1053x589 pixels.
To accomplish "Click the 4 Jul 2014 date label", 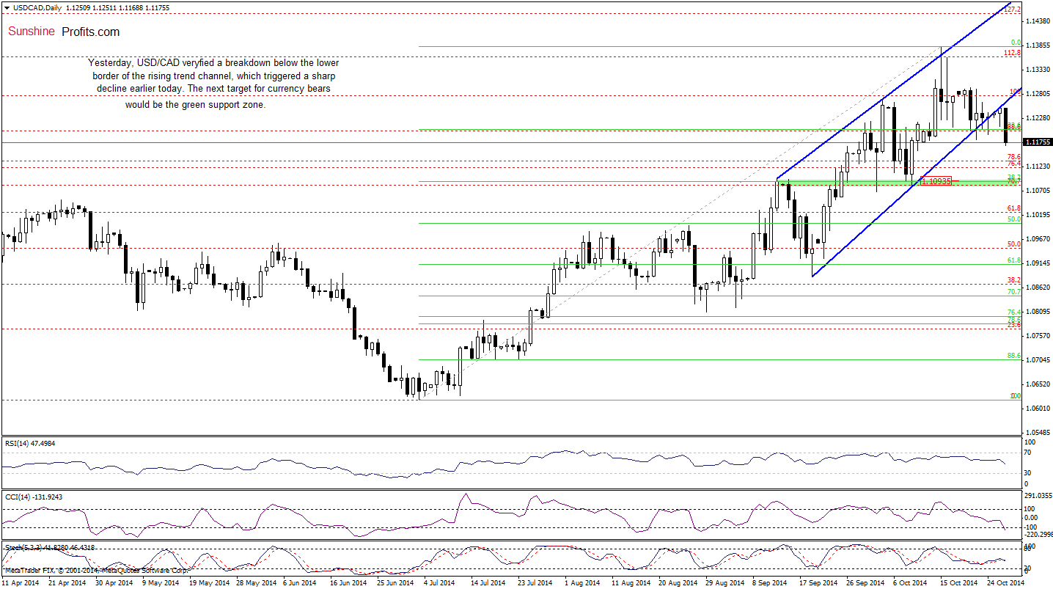I will (x=441, y=583).
